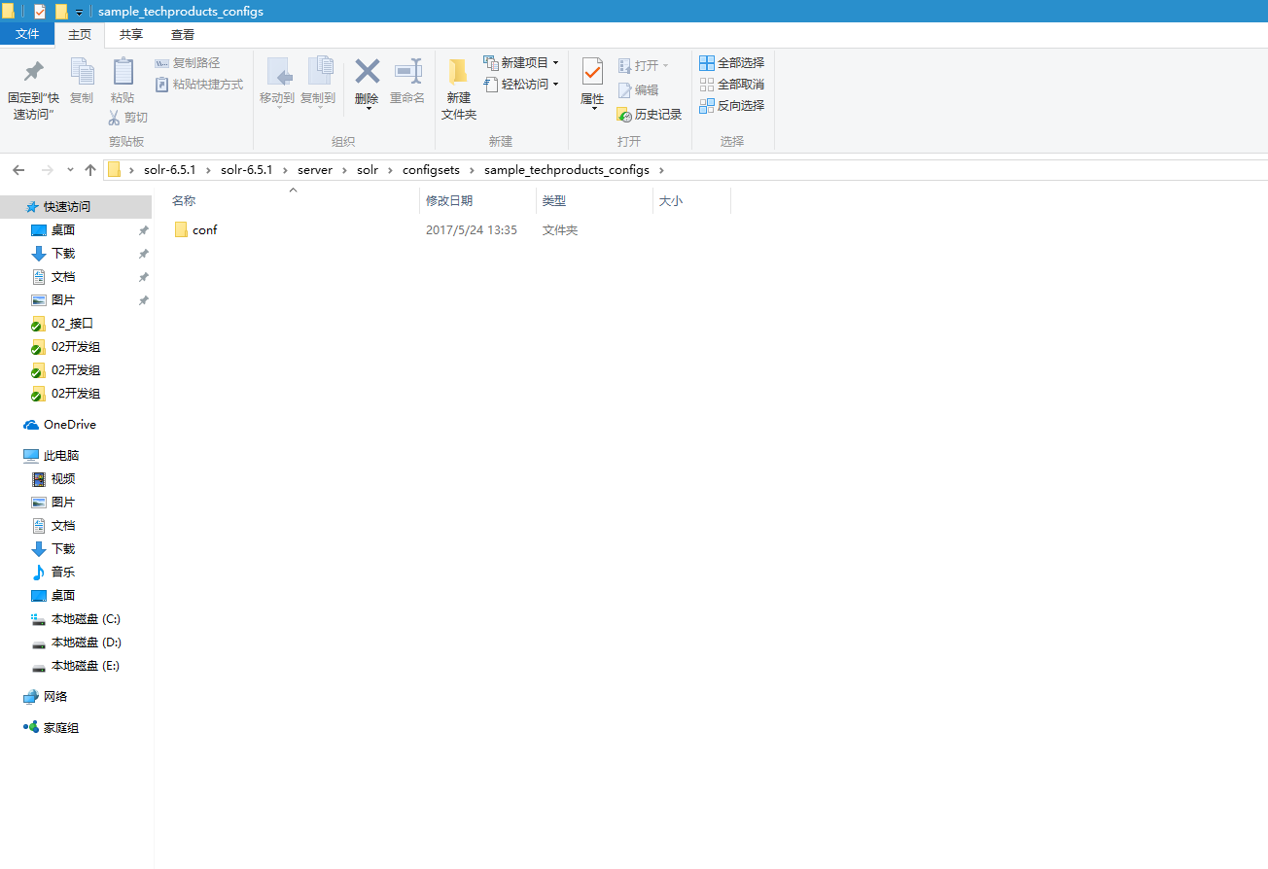This screenshot has height=869, width=1268.
Task: Switch to the Home (主页) tab
Action: point(80,35)
